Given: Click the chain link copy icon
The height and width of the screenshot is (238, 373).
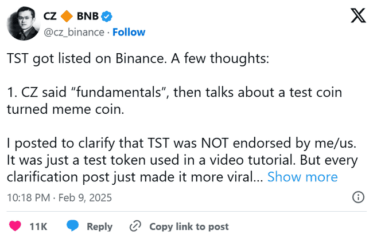Looking at the screenshot, I should coord(136,227).
